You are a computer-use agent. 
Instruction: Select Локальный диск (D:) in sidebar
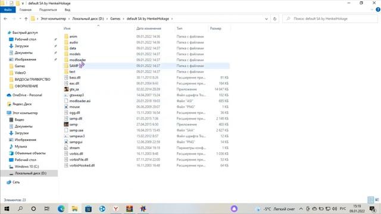30,174
